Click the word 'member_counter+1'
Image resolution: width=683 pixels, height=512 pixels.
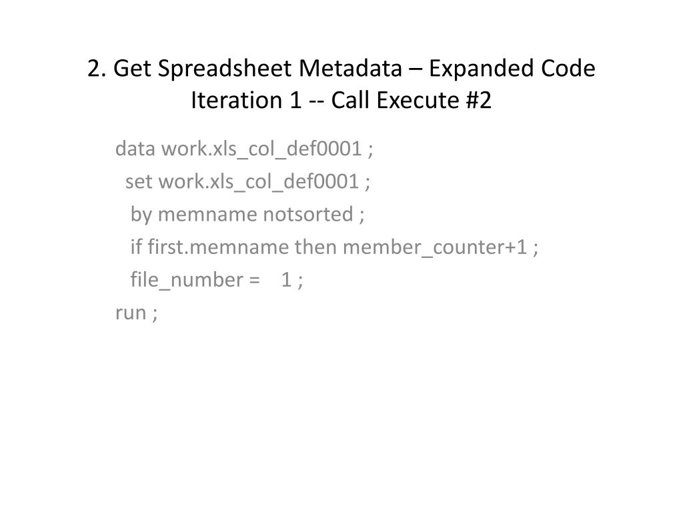pos(435,248)
